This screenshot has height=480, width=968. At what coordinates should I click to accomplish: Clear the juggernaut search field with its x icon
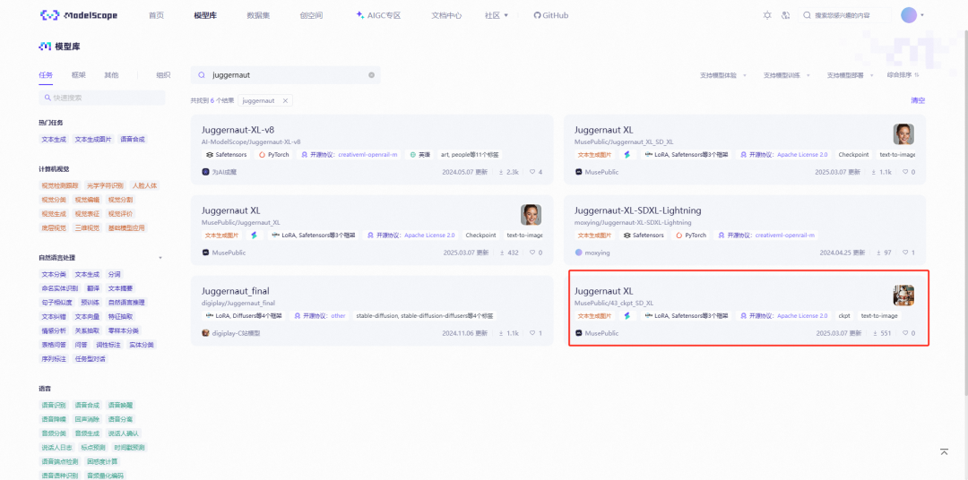[x=372, y=75]
